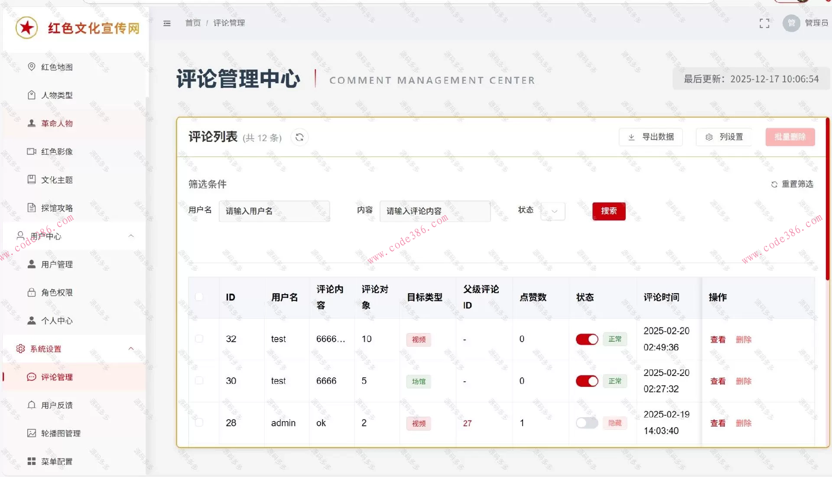The image size is (832, 477).
Task: Collapse the 用户中心 section
Action: coord(131,236)
